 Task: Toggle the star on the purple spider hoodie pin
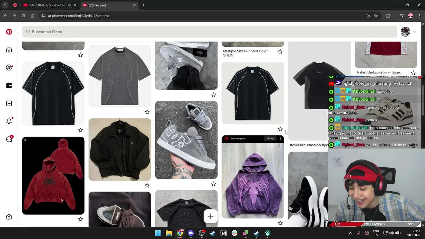[x=280, y=223]
